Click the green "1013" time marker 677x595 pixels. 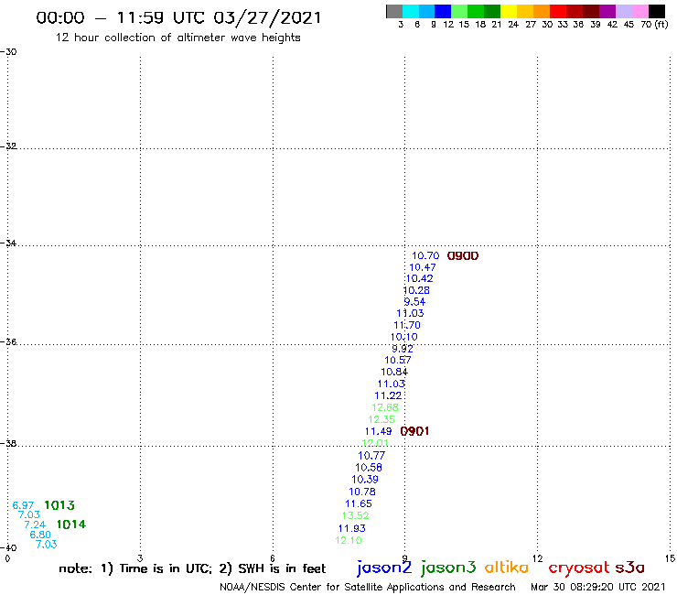(59, 505)
